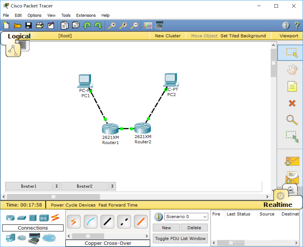Click Power Cycle Devices
Screen dimensions: 303x247
tap(73, 205)
